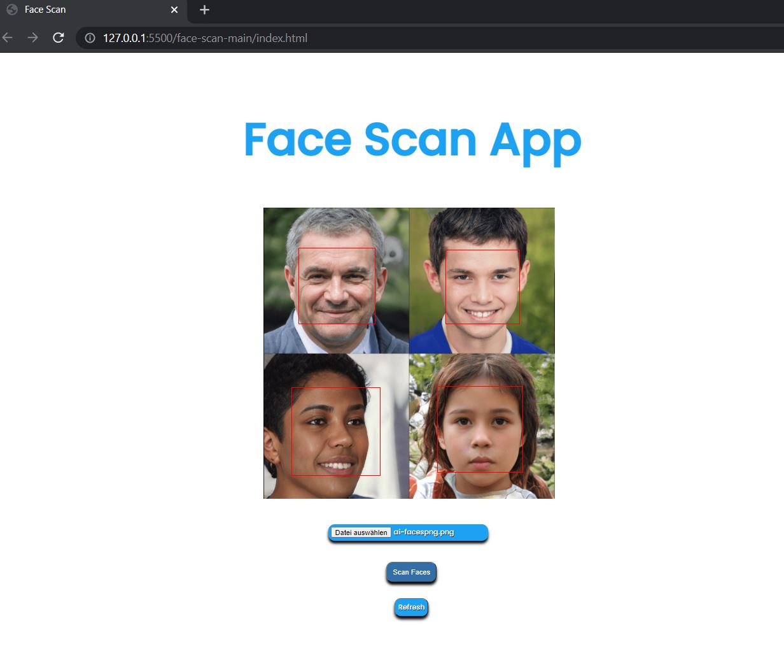Click the ai-facespng.png filename field
784x651 pixels.
point(424,532)
